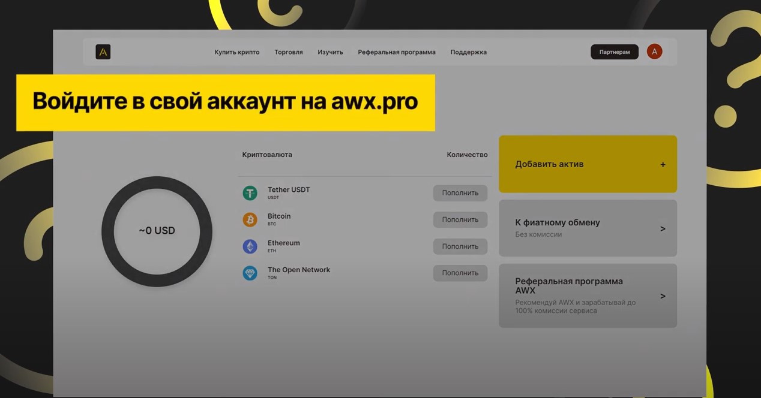
Task: Click the Tether USDT coin icon
Action: (250, 193)
